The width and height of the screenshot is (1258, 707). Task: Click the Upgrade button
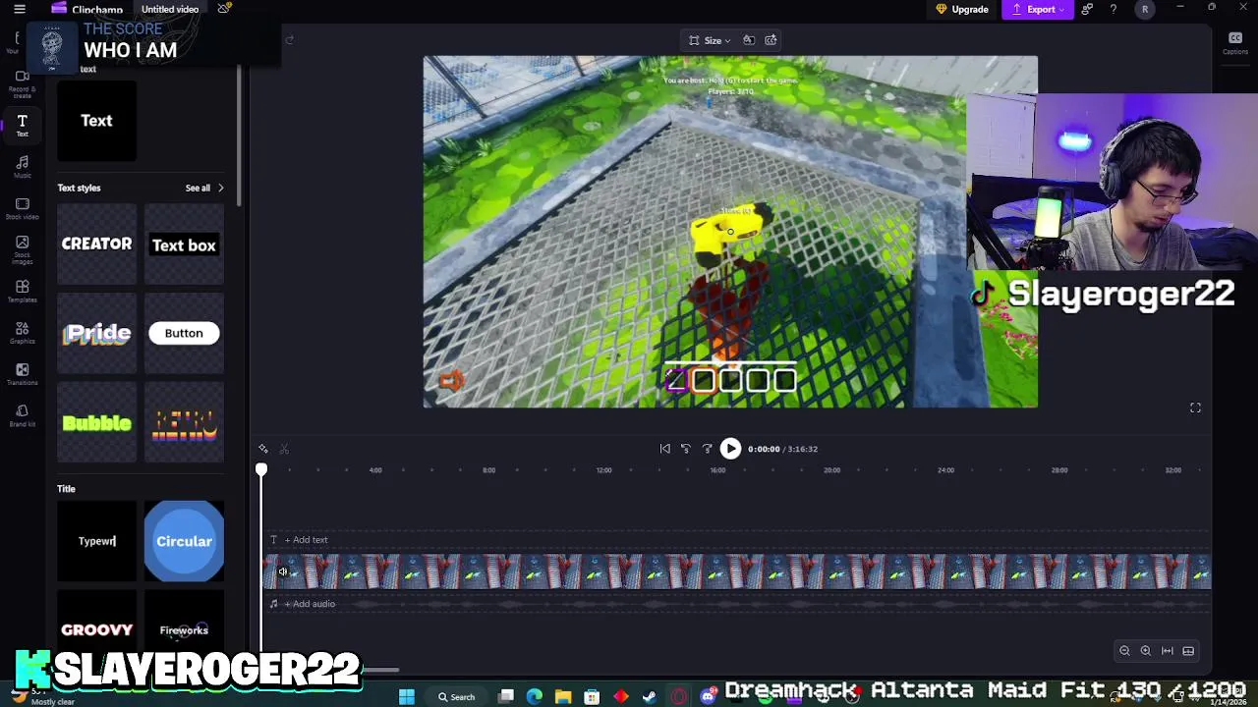pyautogui.click(x=962, y=9)
